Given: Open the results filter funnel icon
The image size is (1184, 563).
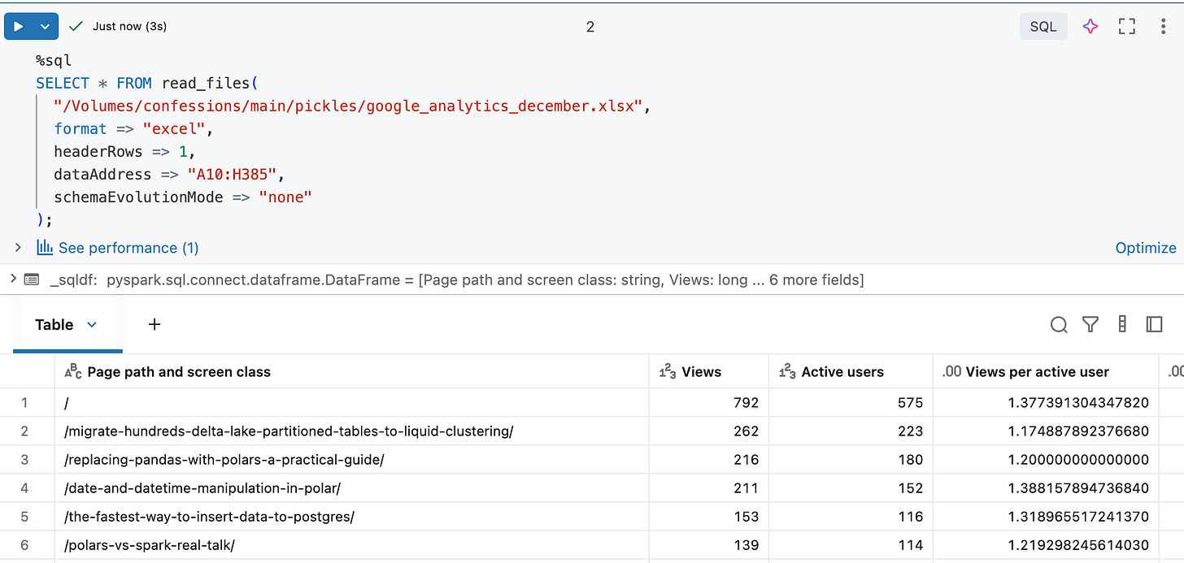Looking at the screenshot, I should 1090,325.
